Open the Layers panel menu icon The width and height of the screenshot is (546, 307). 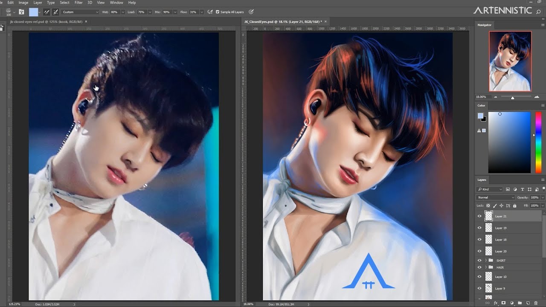coord(543,180)
